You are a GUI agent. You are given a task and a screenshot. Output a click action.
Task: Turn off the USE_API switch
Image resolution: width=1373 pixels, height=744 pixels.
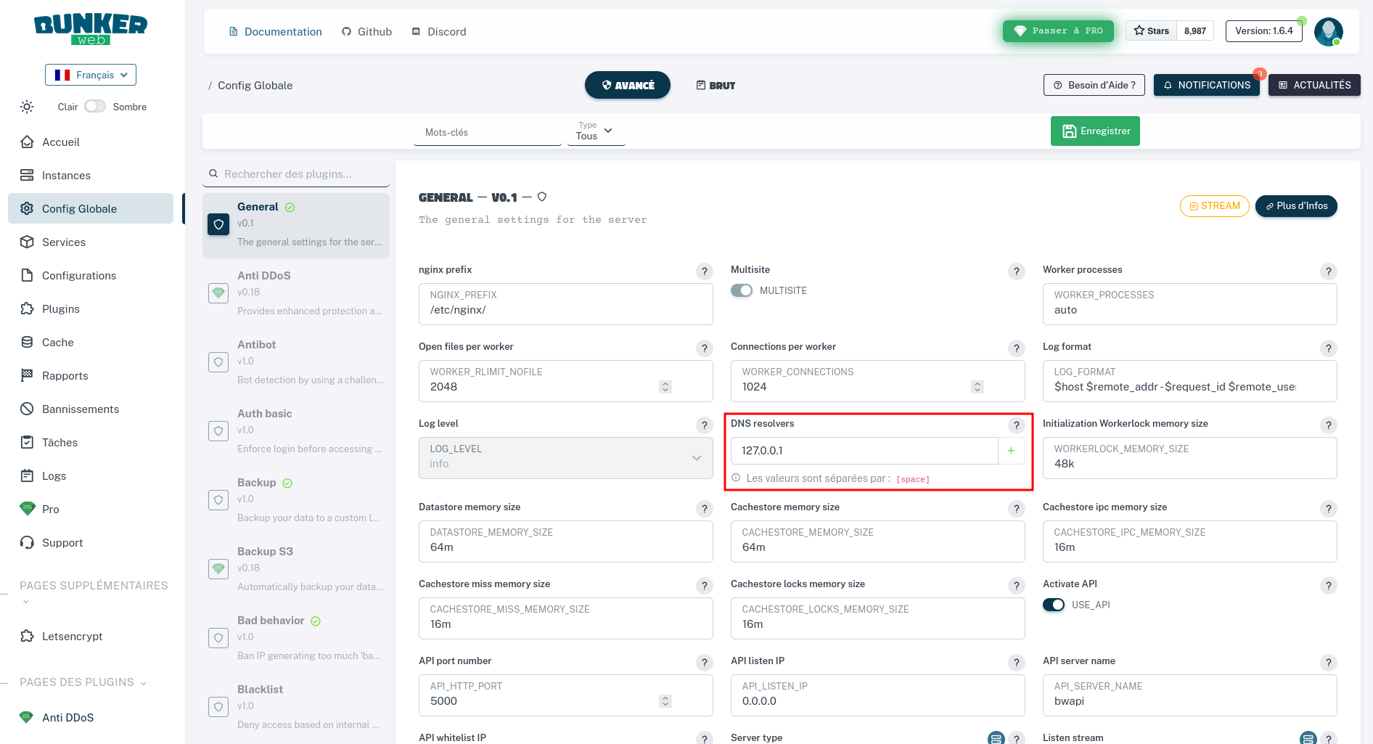pyautogui.click(x=1054, y=604)
